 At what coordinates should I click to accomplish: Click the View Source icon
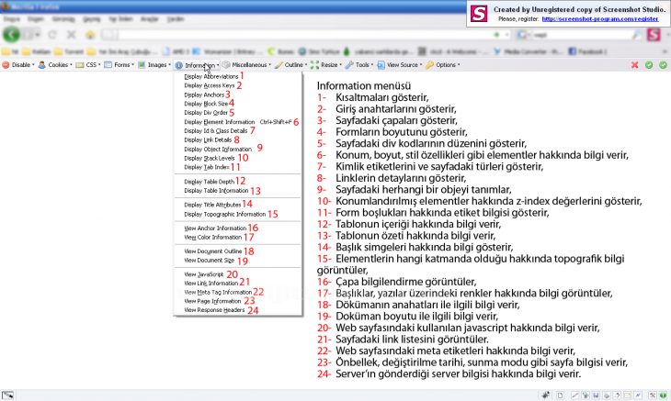tap(382, 65)
